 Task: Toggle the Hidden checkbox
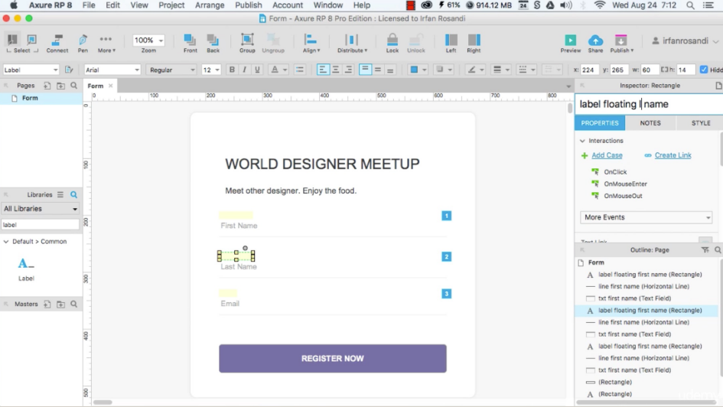[x=704, y=70]
